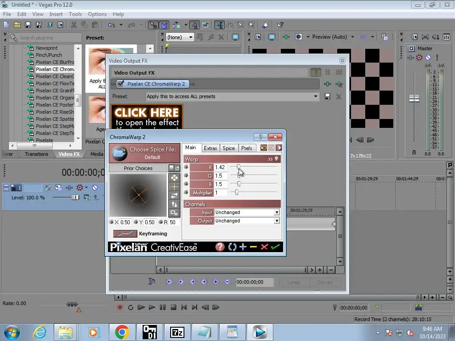The height and width of the screenshot is (341, 455).
Task: Click the ChromaWarp undo arrow icon
Action: (263, 147)
